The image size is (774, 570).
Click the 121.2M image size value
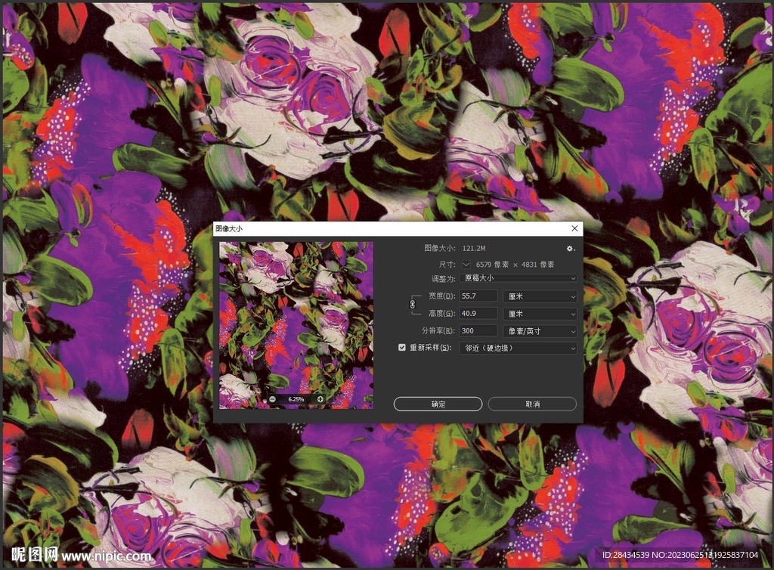click(474, 248)
